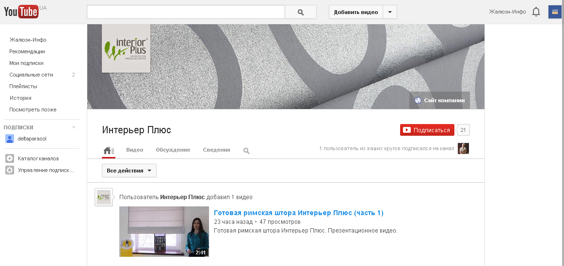This screenshot has height=266, width=564.
Task: Open the channel catalog plus icon
Action: coord(9,158)
